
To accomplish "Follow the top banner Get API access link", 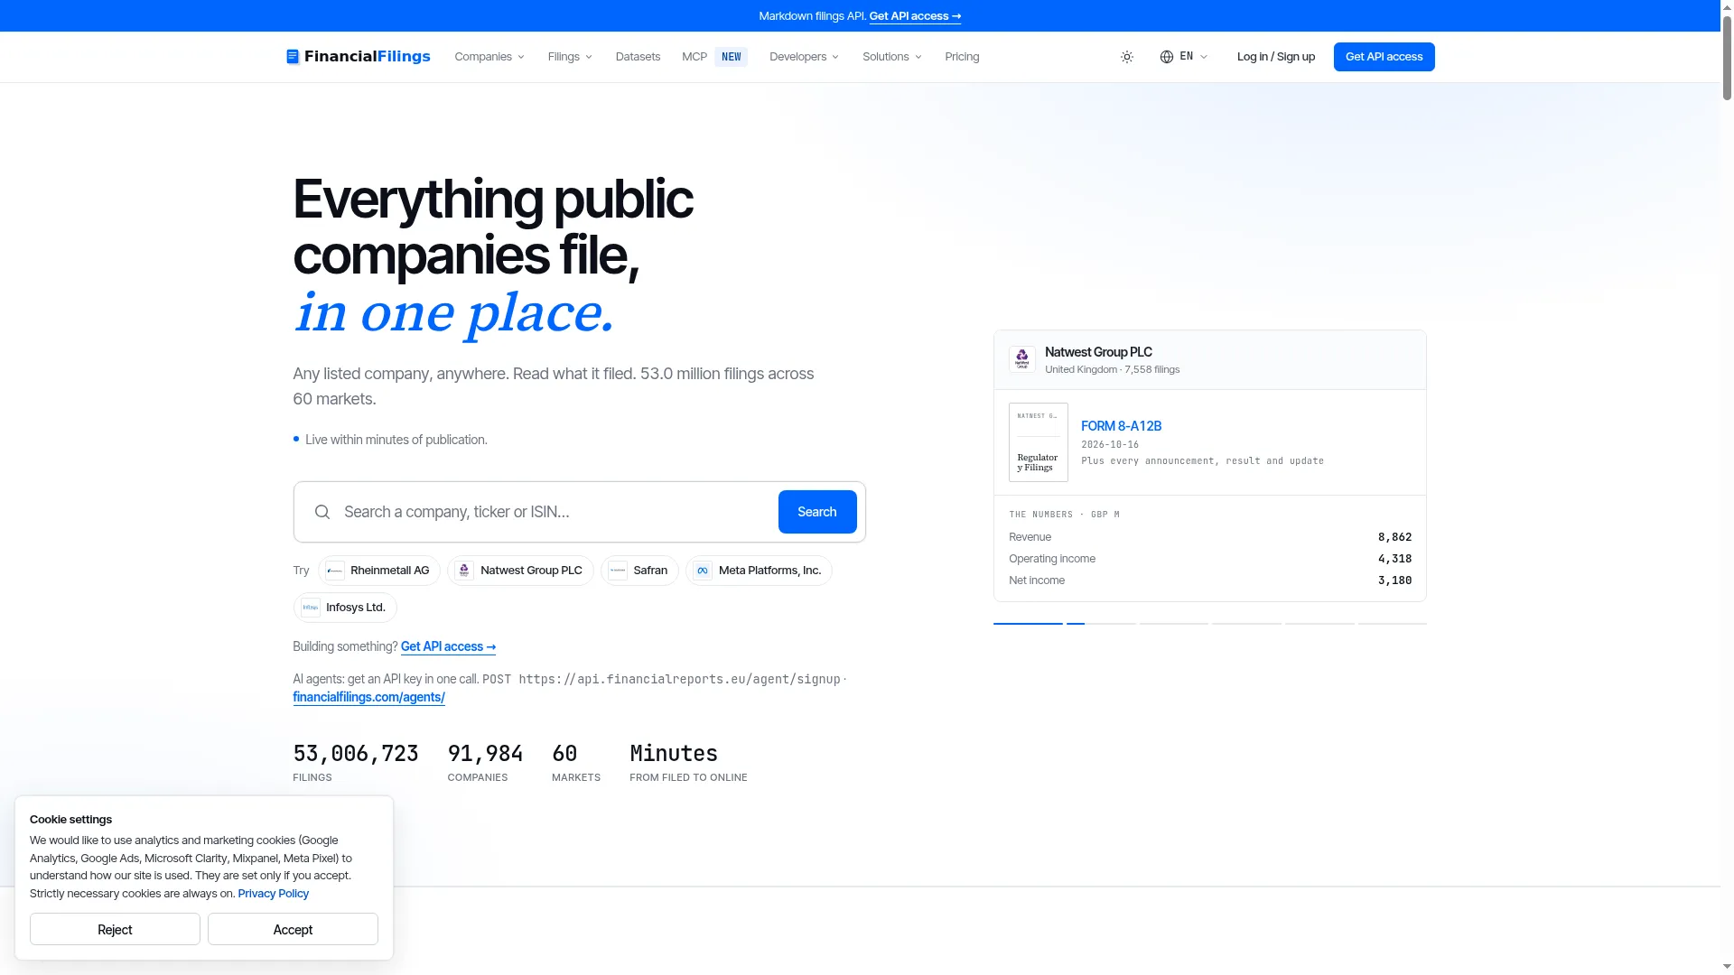I will (915, 16).
